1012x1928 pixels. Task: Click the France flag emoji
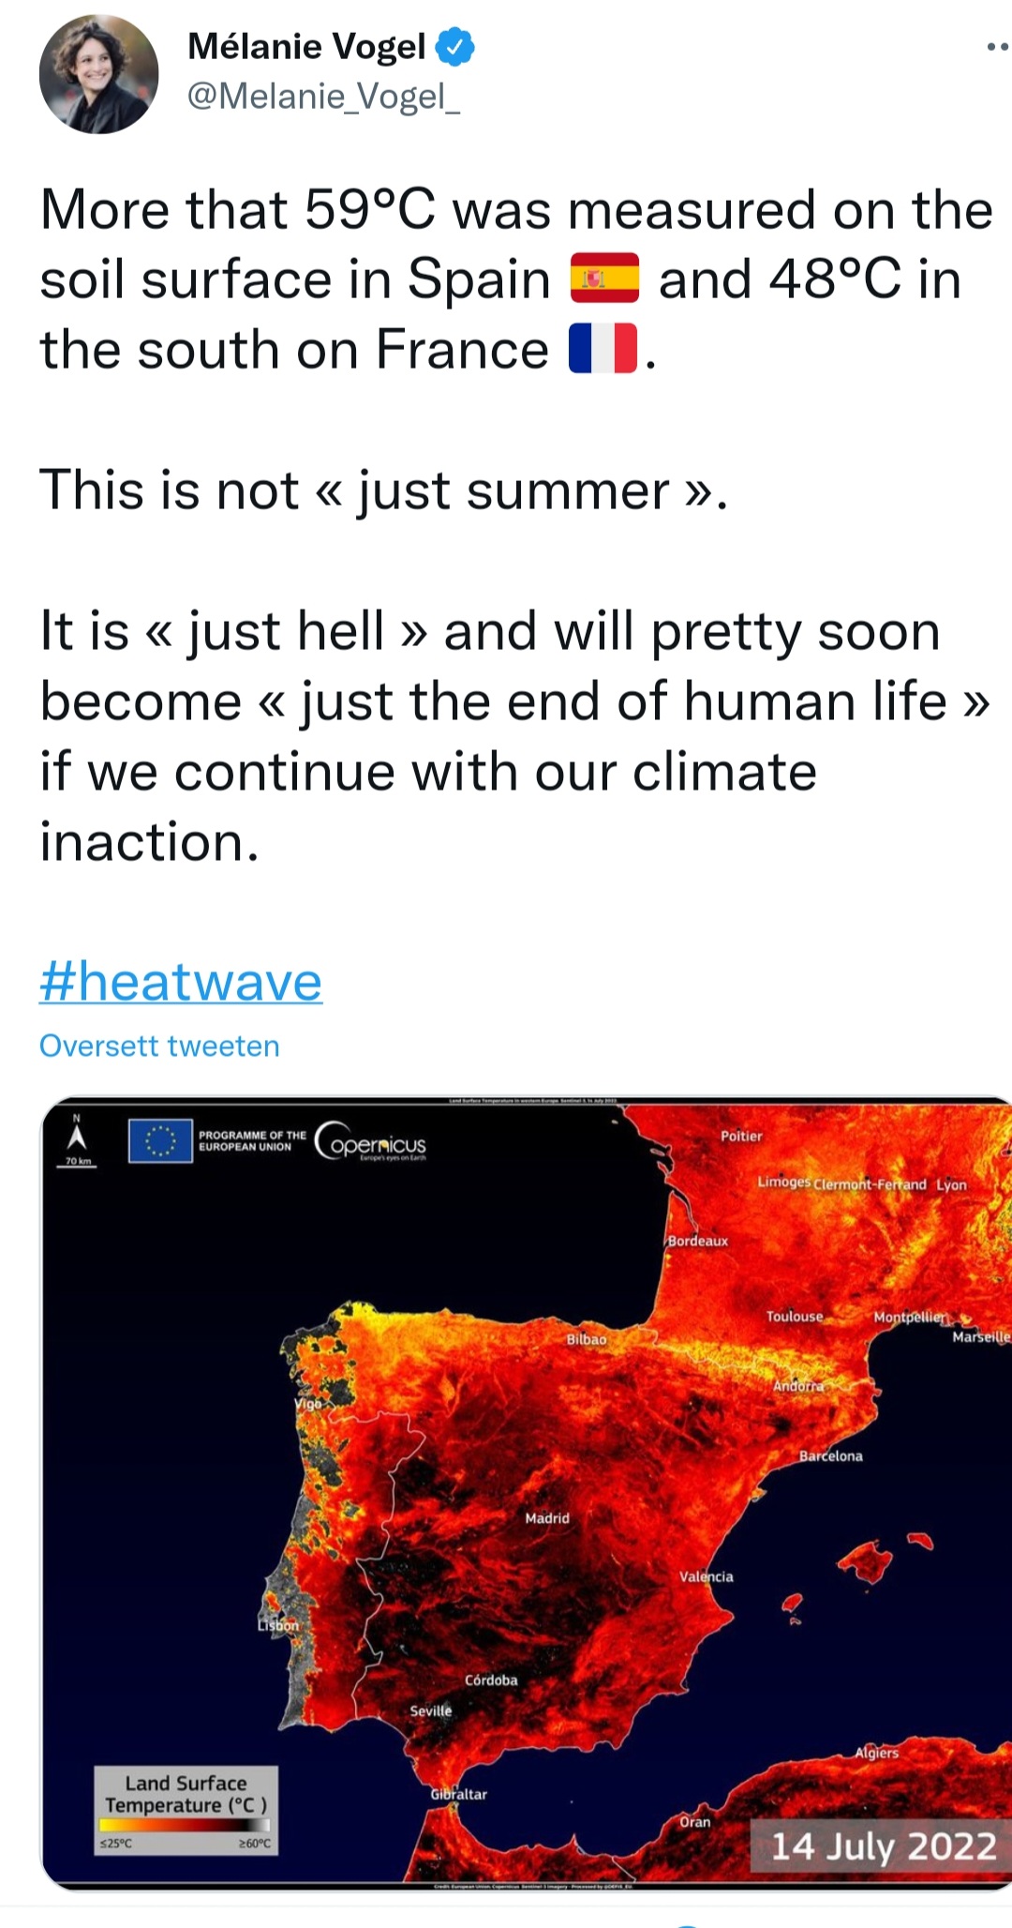603,349
